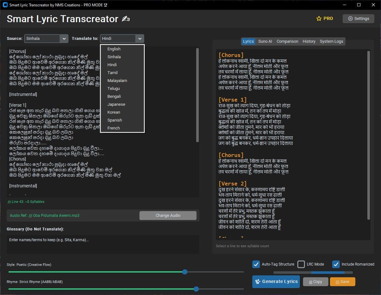Click the Copy button
Viewport: 381px width, 295px height.
point(315,282)
